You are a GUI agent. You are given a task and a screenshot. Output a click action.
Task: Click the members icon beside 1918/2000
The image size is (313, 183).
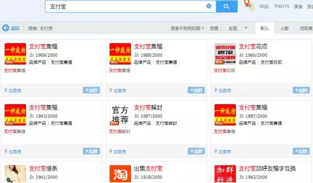point(136,177)
